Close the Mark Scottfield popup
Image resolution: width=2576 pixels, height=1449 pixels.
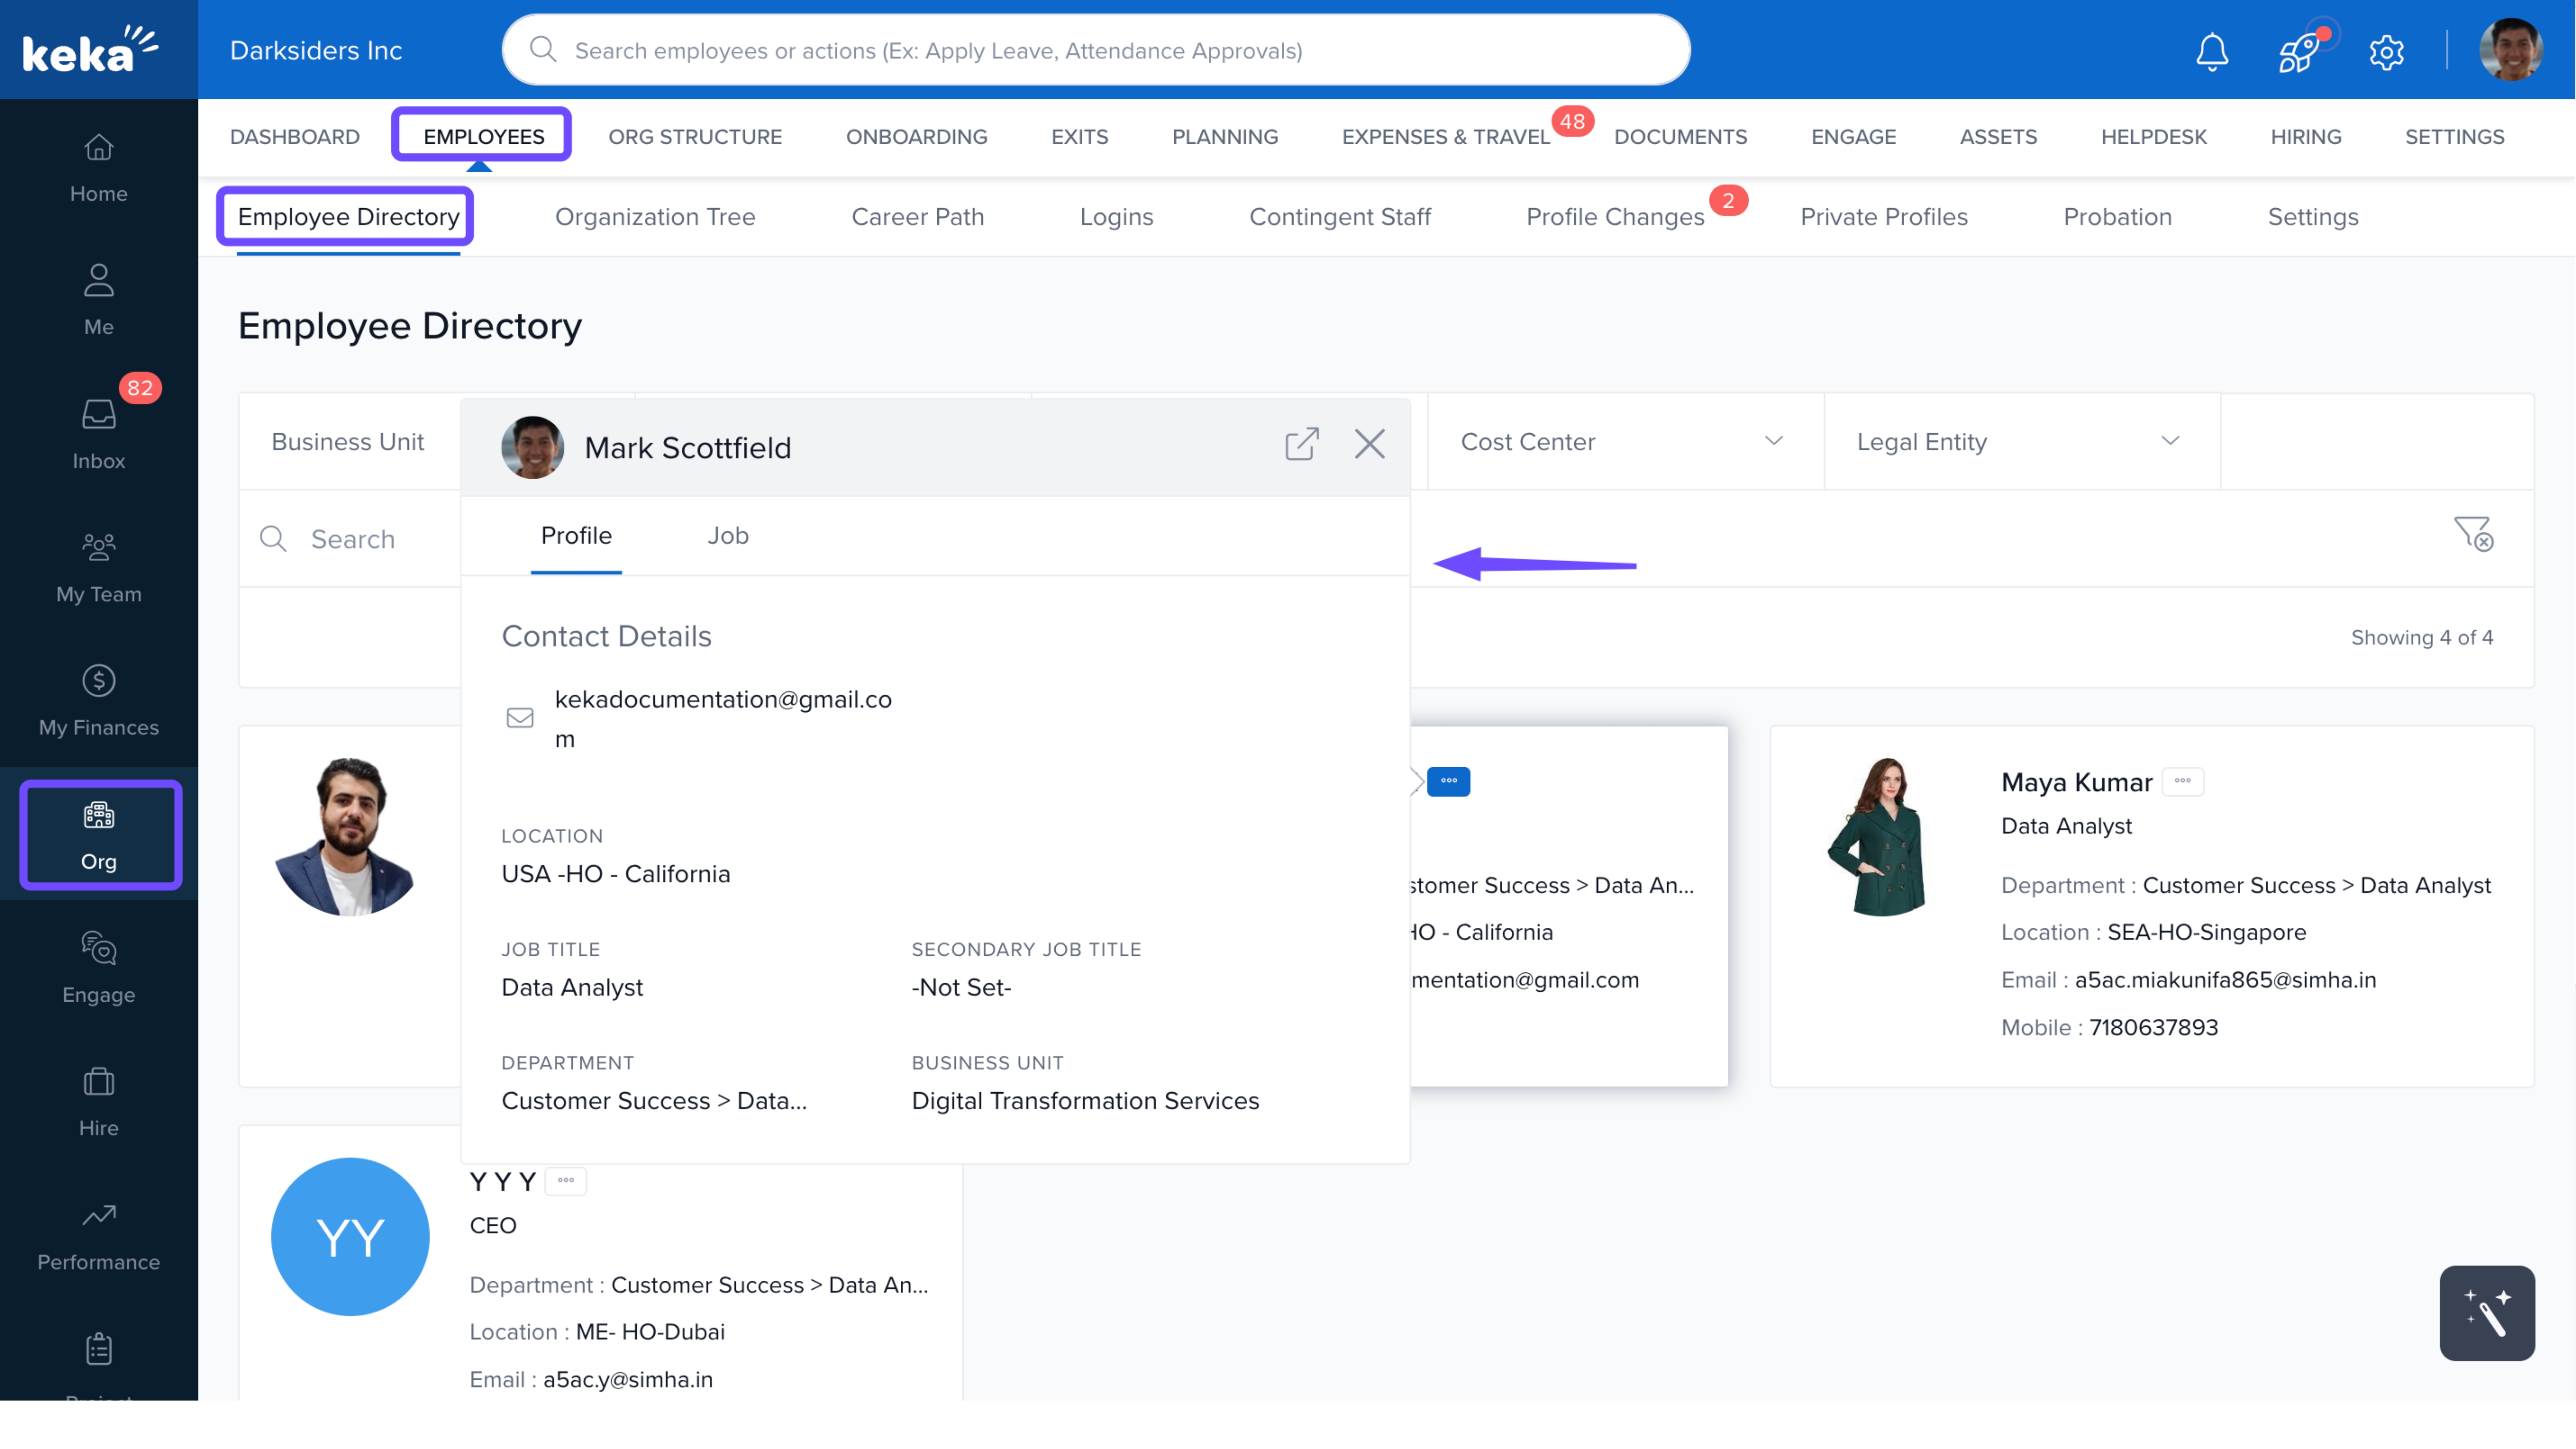[1369, 444]
